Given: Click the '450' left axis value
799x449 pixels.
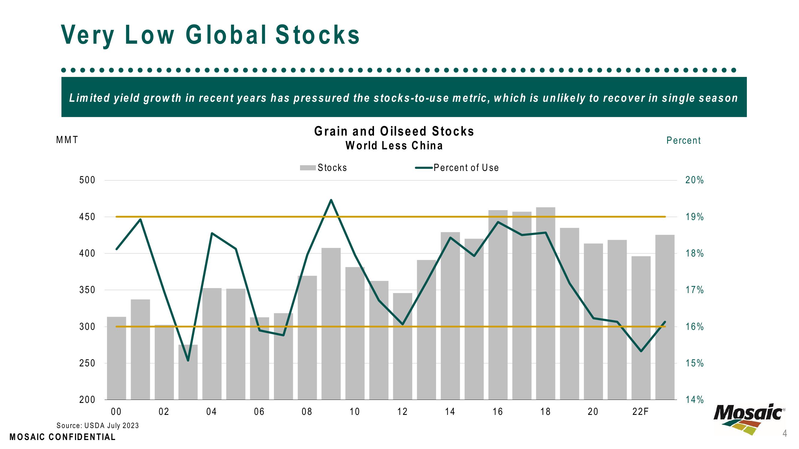Looking at the screenshot, I should click(x=87, y=217).
